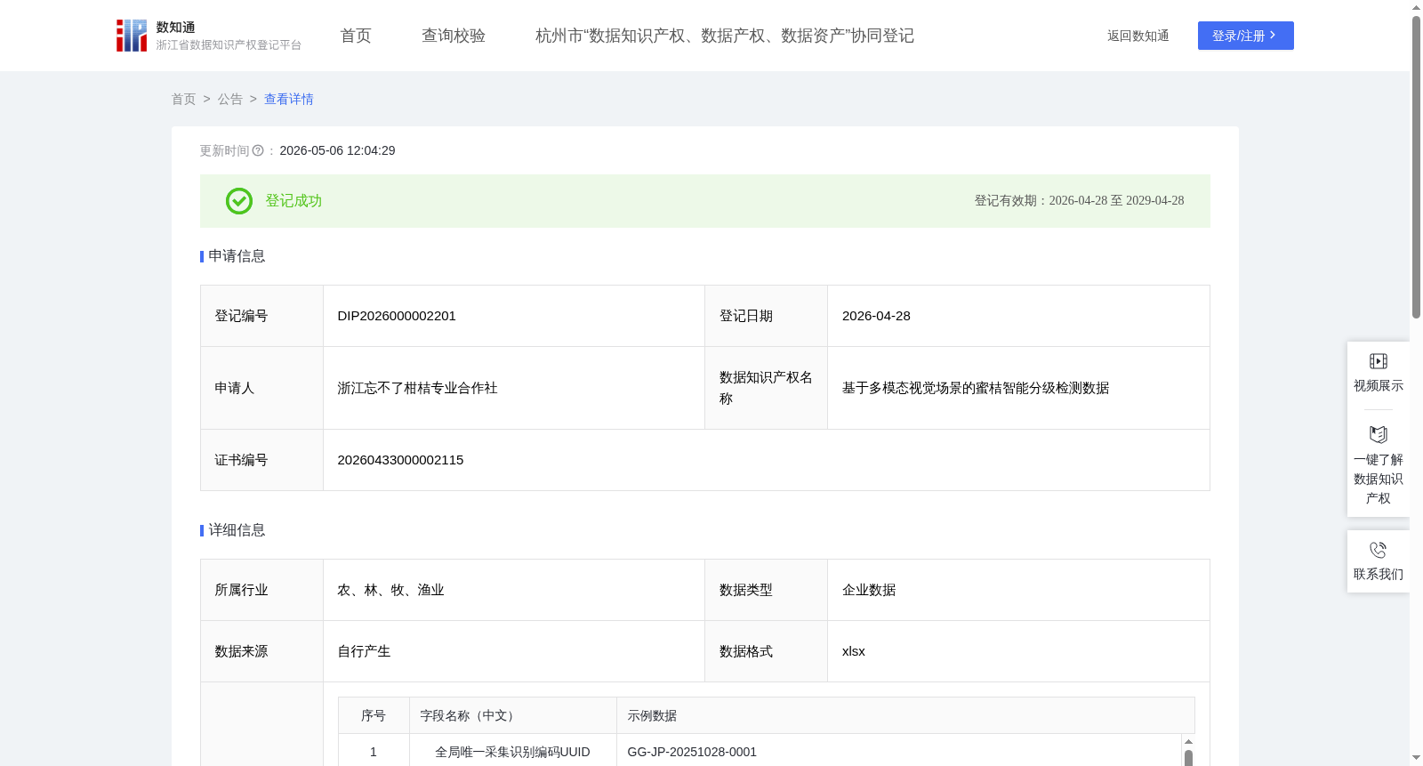
Task: Select field 全局唯一采集识别编码UUID
Action: [512, 752]
